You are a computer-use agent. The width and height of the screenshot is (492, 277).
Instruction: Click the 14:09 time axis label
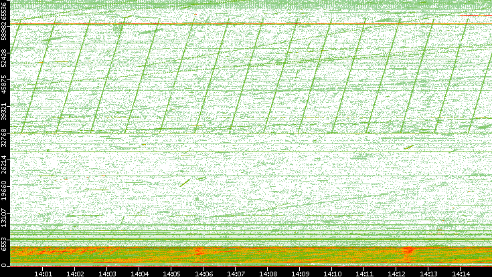point(300,274)
